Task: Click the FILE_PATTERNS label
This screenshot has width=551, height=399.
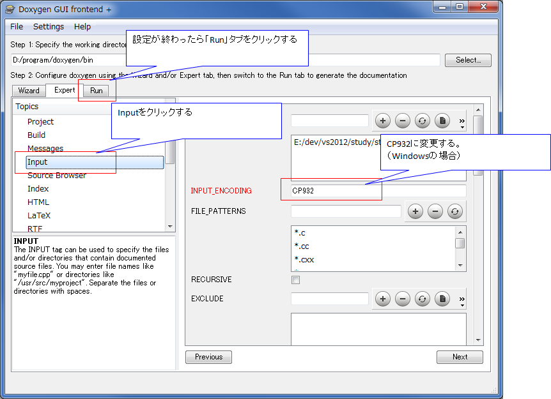Action: pyautogui.click(x=218, y=211)
